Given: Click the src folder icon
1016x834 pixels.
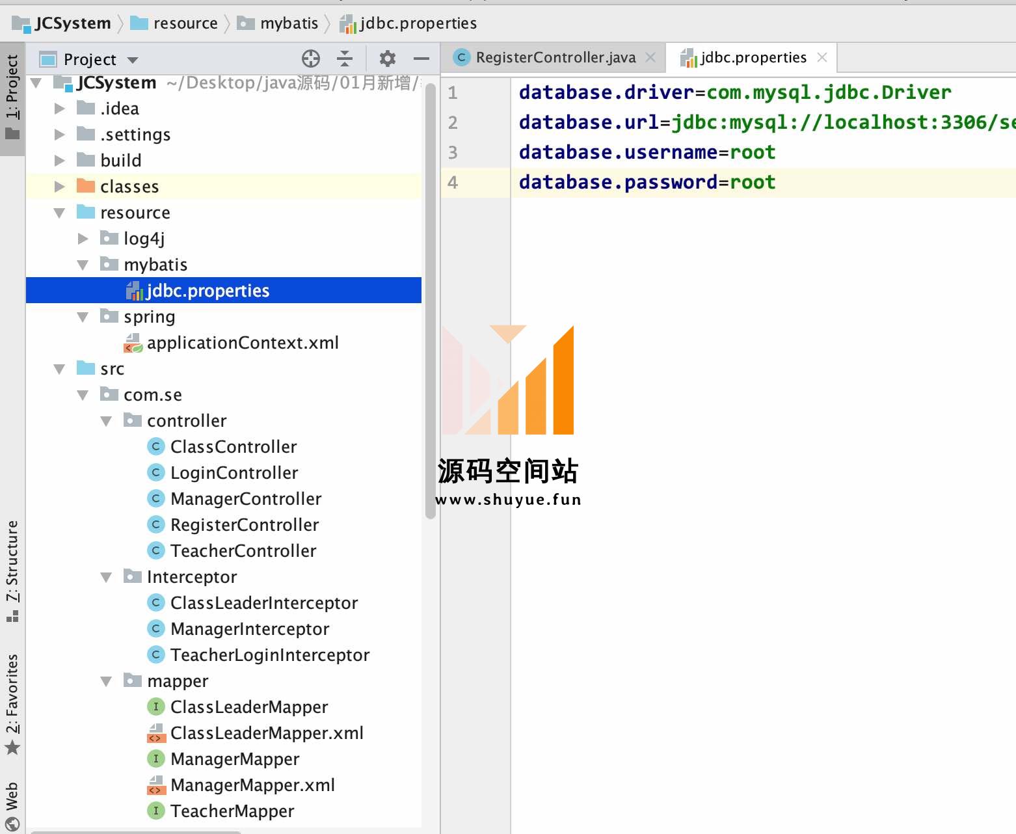Looking at the screenshot, I should click(x=86, y=368).
